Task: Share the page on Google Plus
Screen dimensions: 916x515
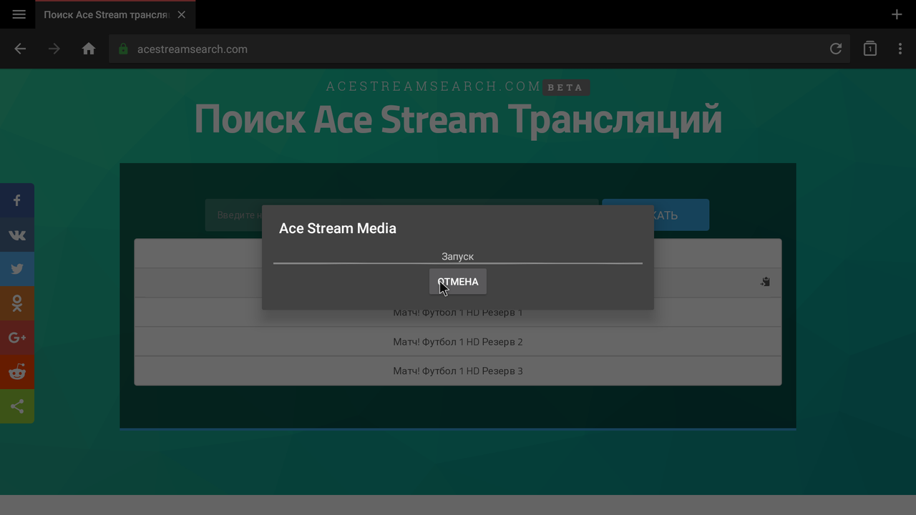Action: [17, 338]
